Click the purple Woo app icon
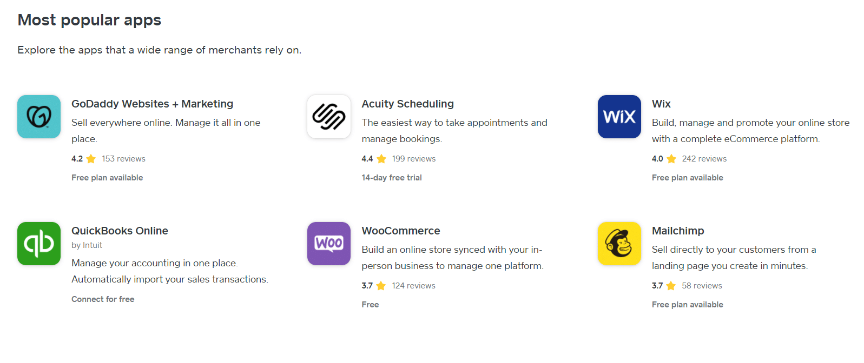The height and width of the screenshot is (363, 864). 329,244
